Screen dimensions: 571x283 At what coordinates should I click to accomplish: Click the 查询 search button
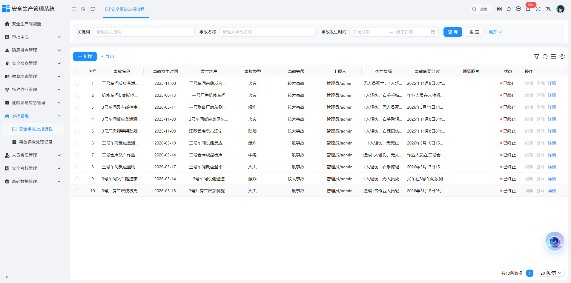point(453,32)
